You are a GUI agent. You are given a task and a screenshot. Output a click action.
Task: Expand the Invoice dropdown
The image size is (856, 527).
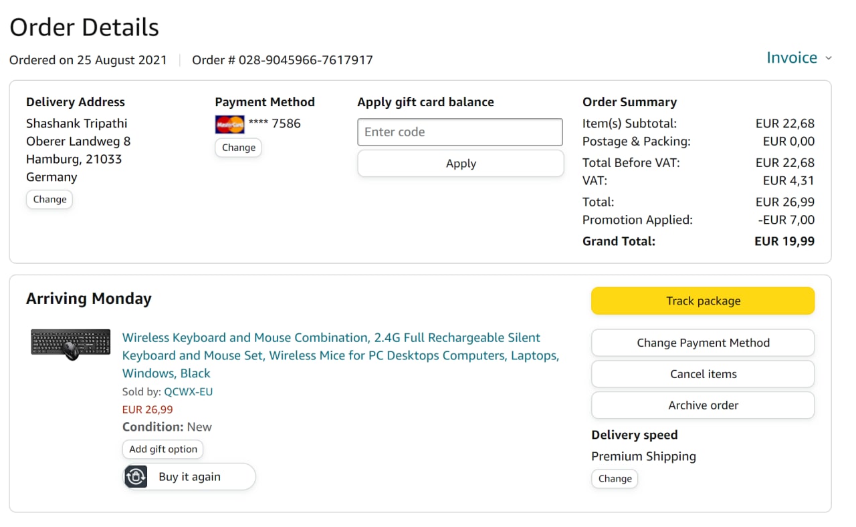tap(792, 58)
